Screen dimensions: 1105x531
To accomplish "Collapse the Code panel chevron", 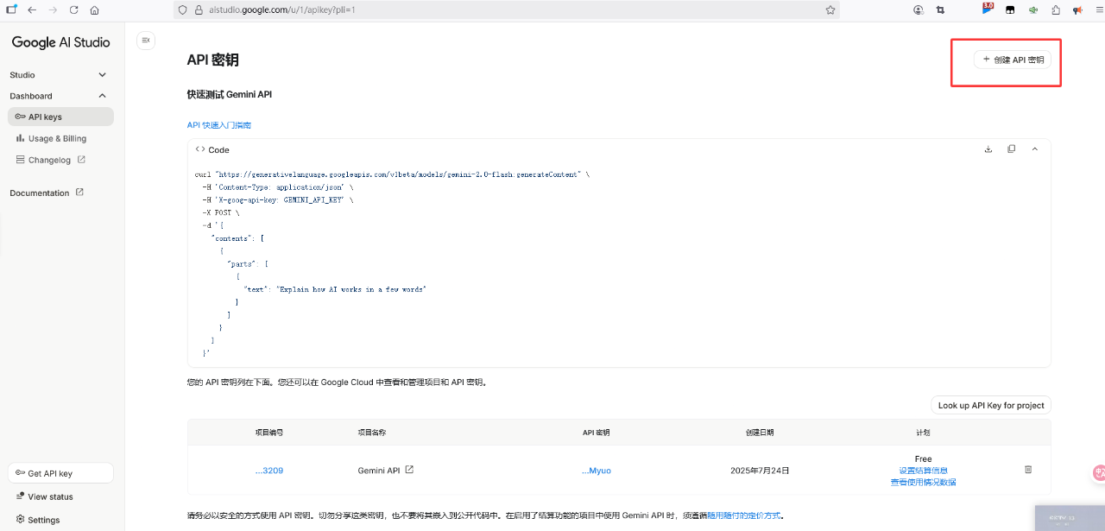I will (x=1035, y=149).
